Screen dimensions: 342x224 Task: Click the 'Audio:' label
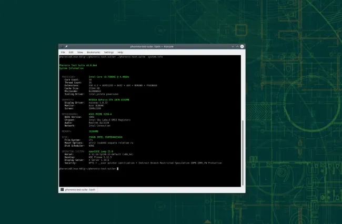coord(68,123)
